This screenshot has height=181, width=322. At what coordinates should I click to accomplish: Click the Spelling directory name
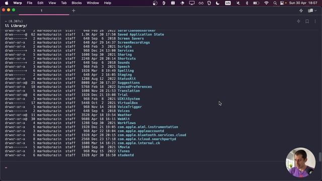coord(126,70)
